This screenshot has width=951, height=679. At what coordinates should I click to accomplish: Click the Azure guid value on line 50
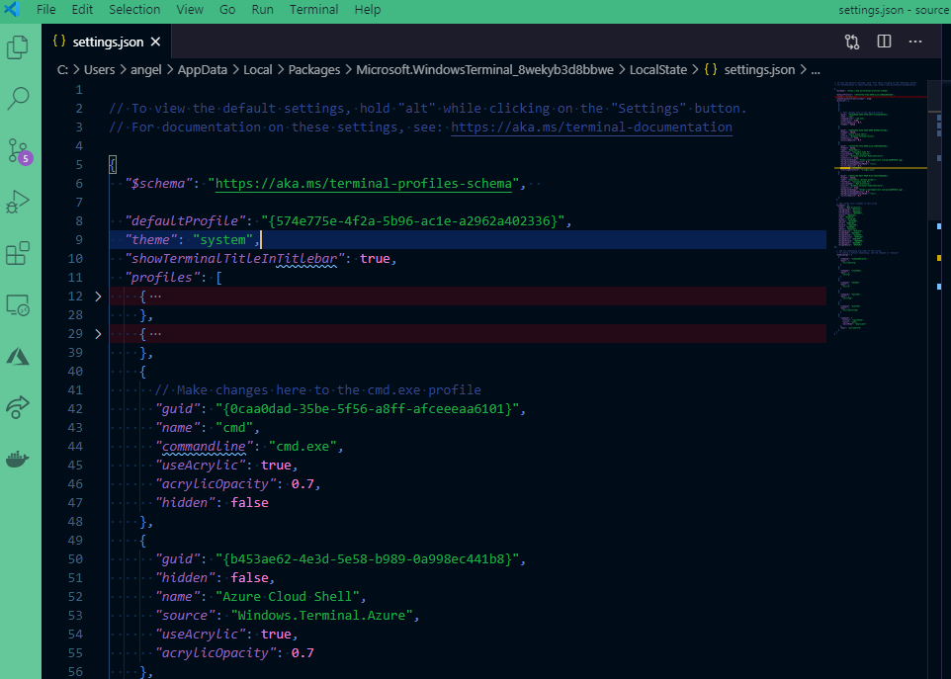point(367,559)
